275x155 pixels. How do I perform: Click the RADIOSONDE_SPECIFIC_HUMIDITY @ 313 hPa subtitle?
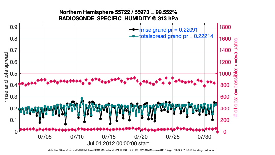[121, 18]
